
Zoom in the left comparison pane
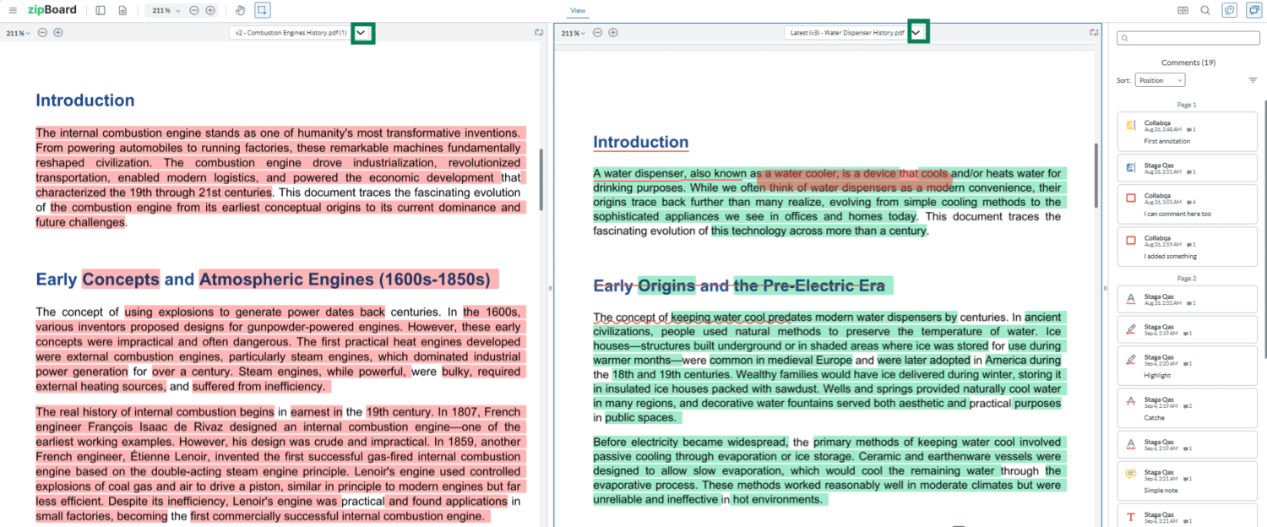coord(58,33)
